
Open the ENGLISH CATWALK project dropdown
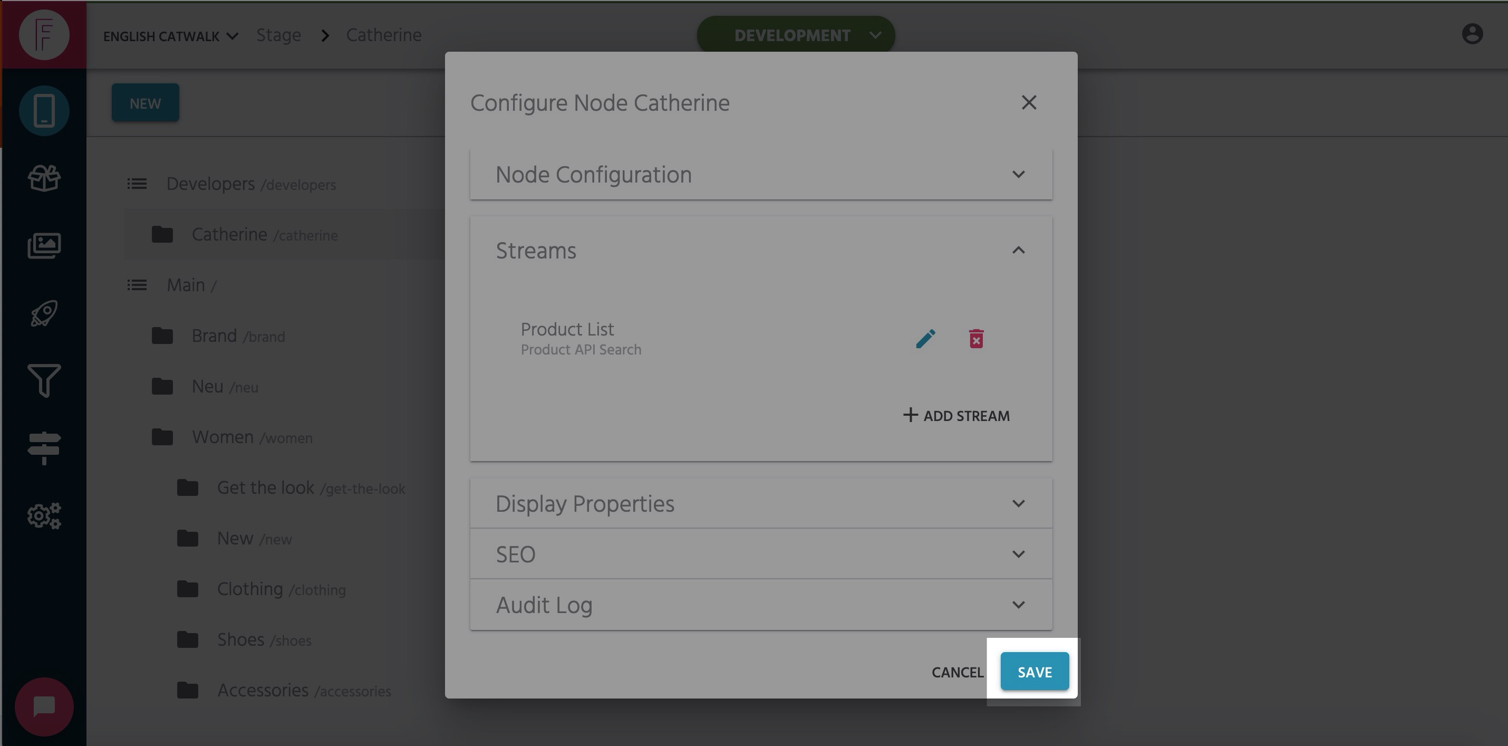point(170,36)
